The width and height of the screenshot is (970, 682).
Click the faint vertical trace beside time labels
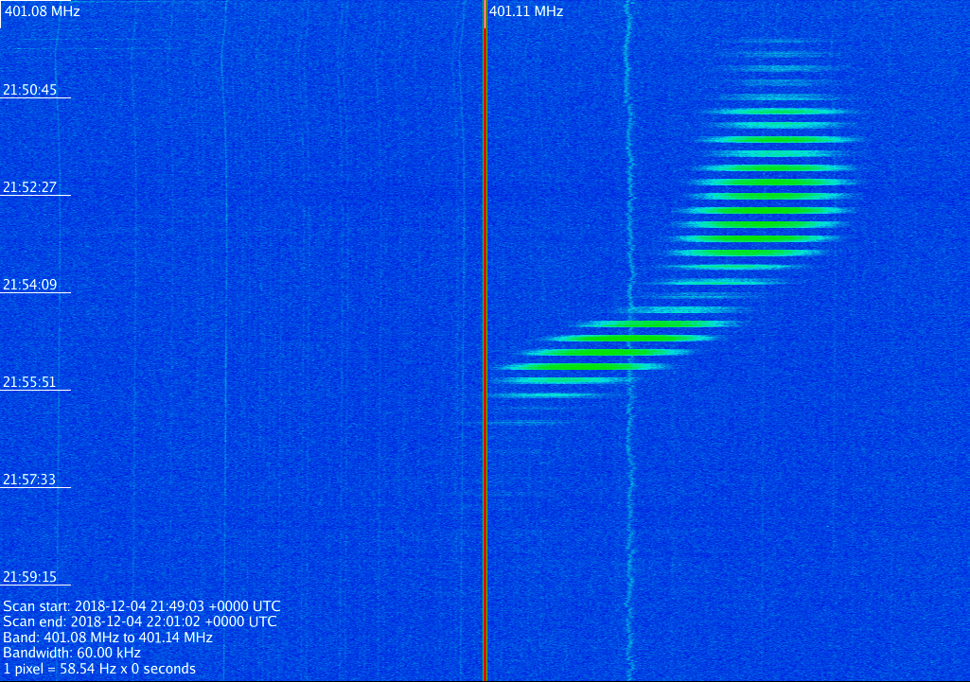coord(57,284)
